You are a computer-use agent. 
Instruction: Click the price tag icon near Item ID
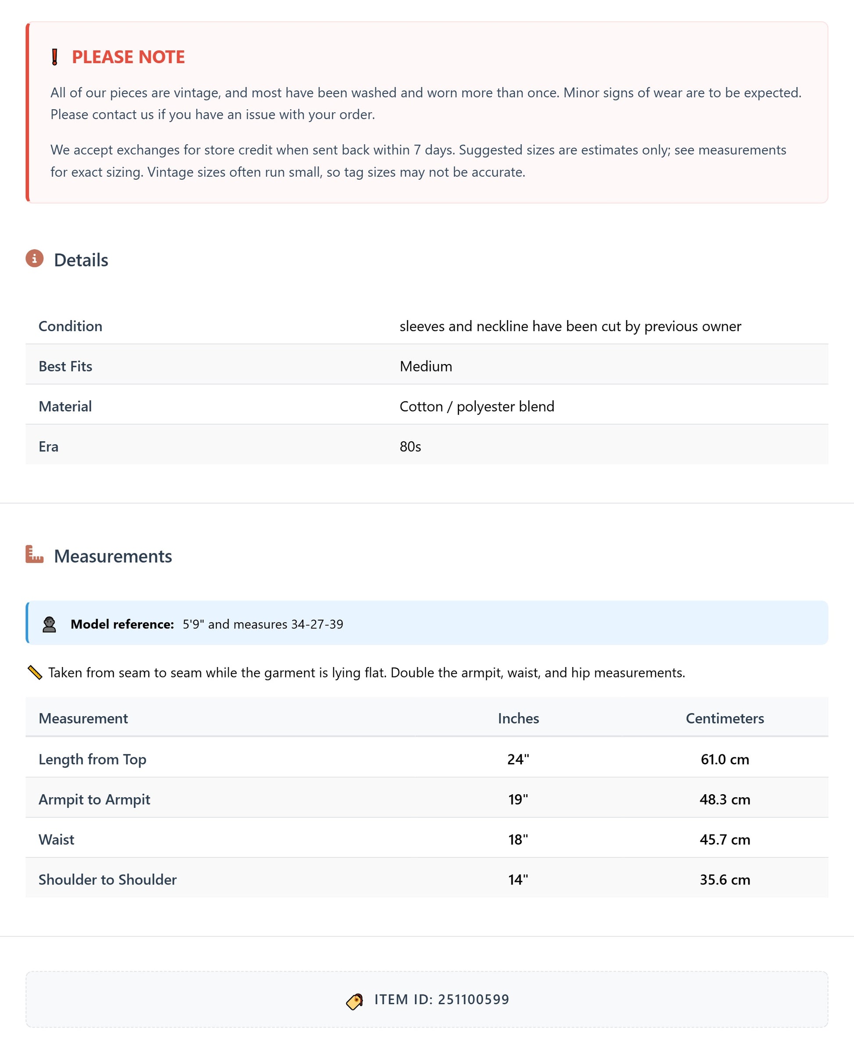354,1000
